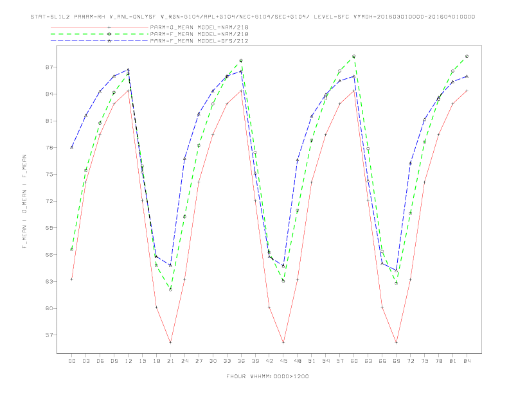Click the chart title starting STAT=SL1L2 PARAM=RH
Viewport: 509px width, 393px height.
point(253,17)
